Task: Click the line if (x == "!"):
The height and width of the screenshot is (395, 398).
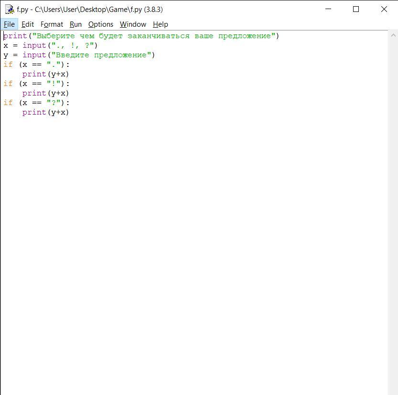Action: click(x=36, y=84)
